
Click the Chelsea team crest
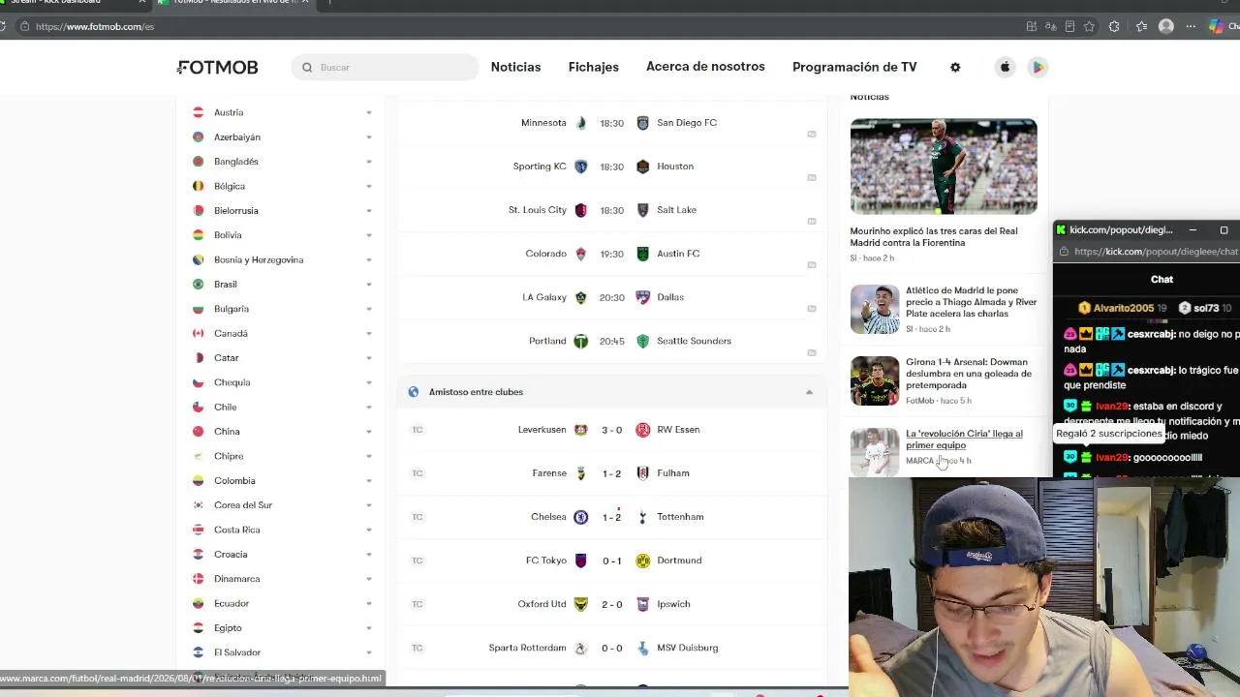[581, 517]
